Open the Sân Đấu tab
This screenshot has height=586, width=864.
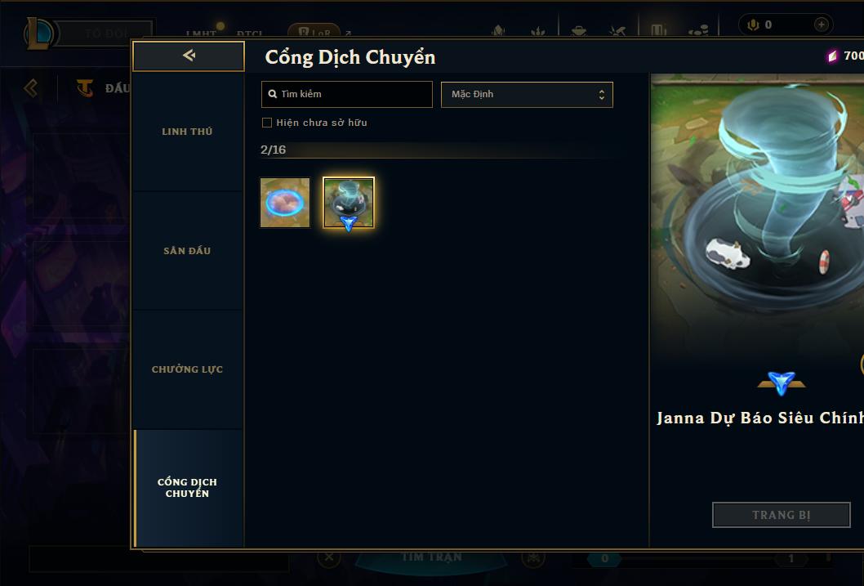tap(188, 251)
